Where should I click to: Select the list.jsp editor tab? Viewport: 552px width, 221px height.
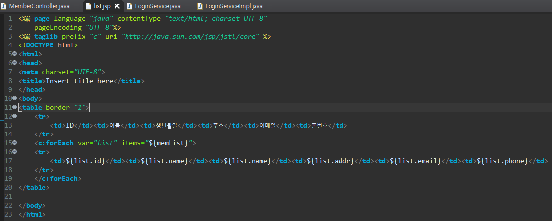tap(103, 6)
